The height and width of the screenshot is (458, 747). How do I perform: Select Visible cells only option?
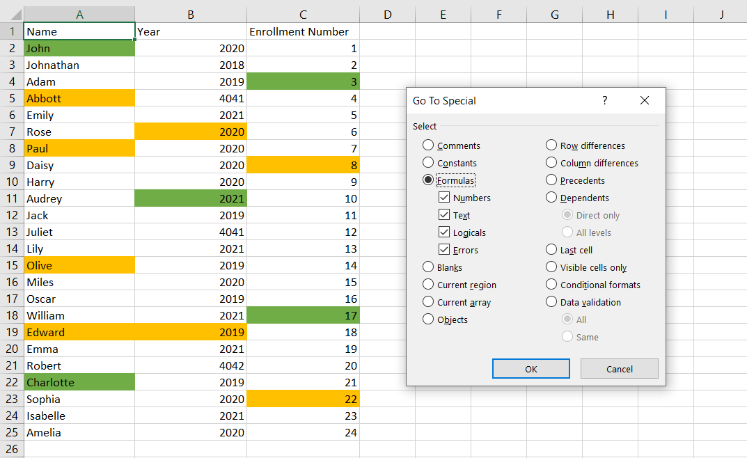[586, 267]
